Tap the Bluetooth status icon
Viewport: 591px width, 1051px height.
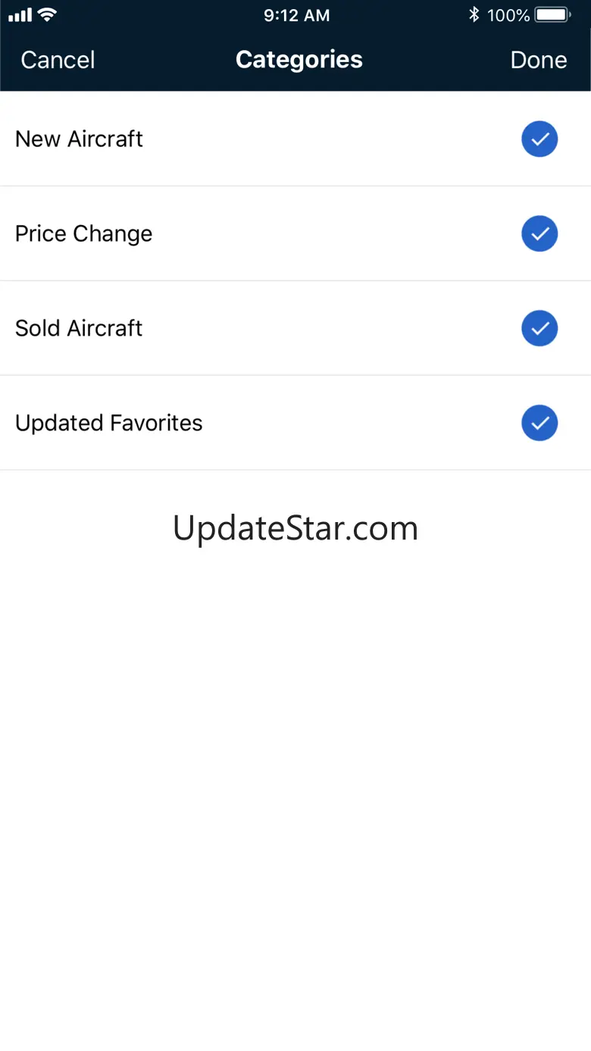[x=474, y=15]
